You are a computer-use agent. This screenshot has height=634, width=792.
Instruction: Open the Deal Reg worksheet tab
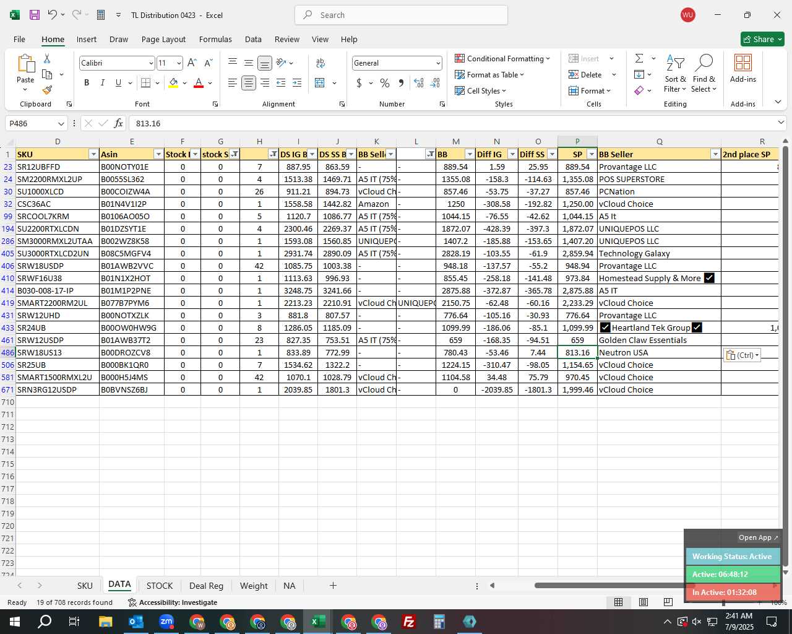point(206,586)
